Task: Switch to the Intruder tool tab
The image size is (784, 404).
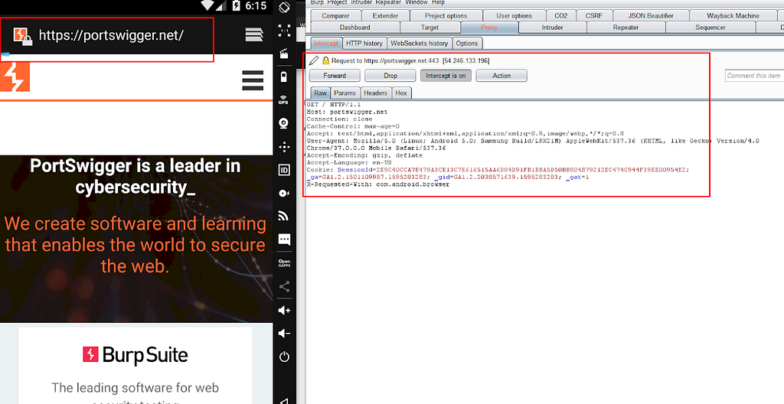Action: tap(553, 28)
